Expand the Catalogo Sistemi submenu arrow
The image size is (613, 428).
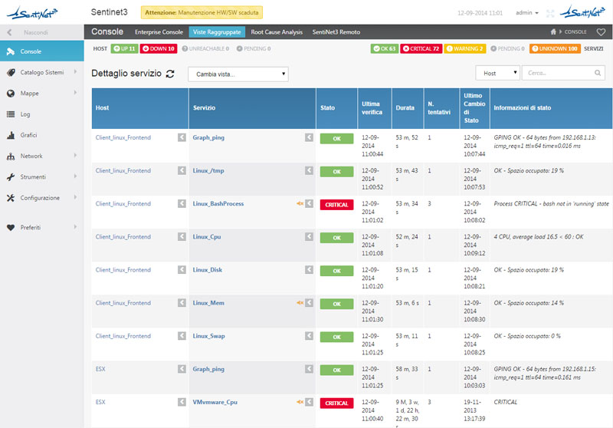pos(75,72)
